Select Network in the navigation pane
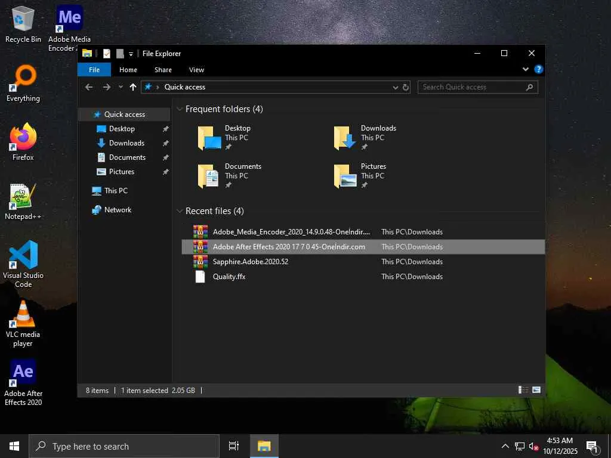 coord(118,209)
